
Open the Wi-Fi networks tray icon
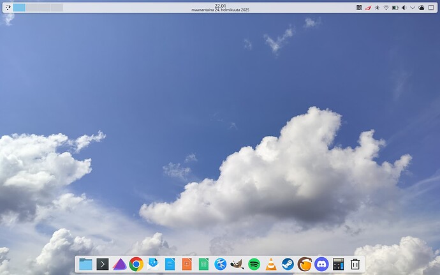coord(386,8)
